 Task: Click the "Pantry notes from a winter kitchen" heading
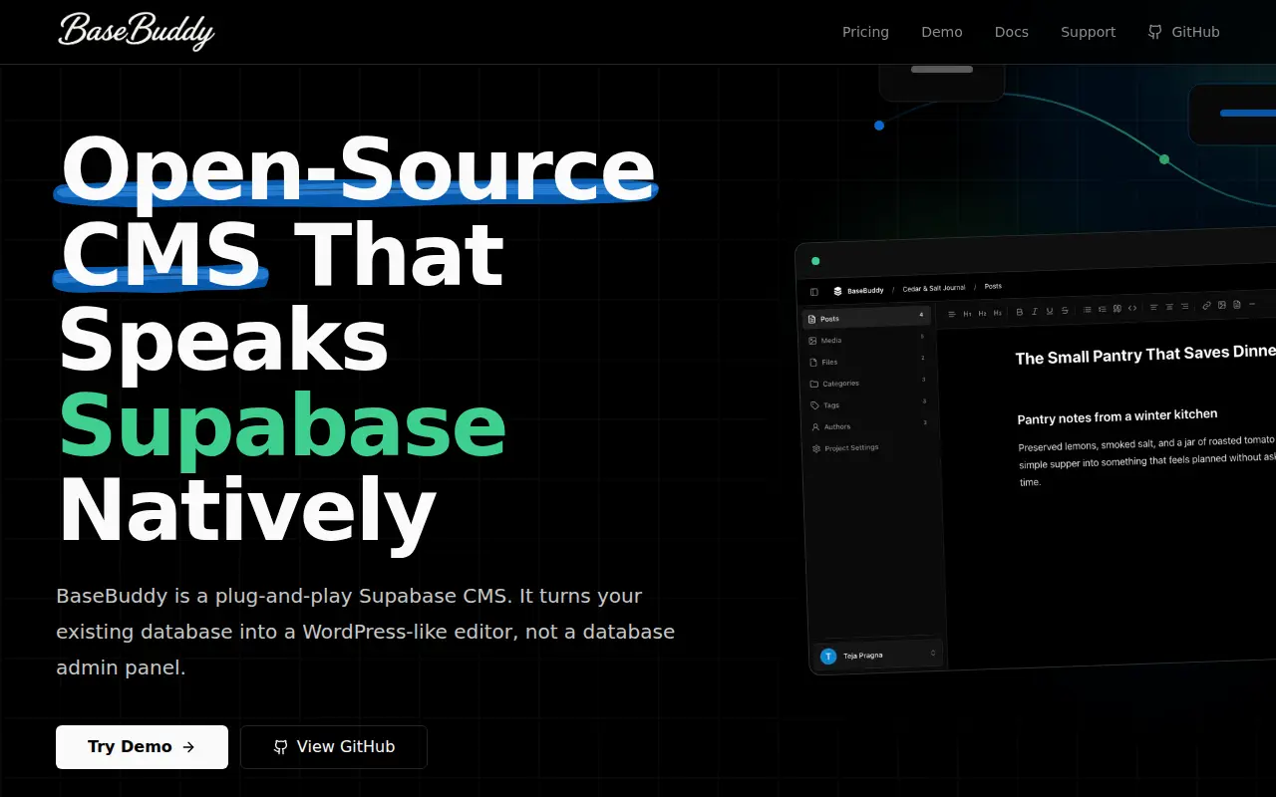coord(1117,416)
